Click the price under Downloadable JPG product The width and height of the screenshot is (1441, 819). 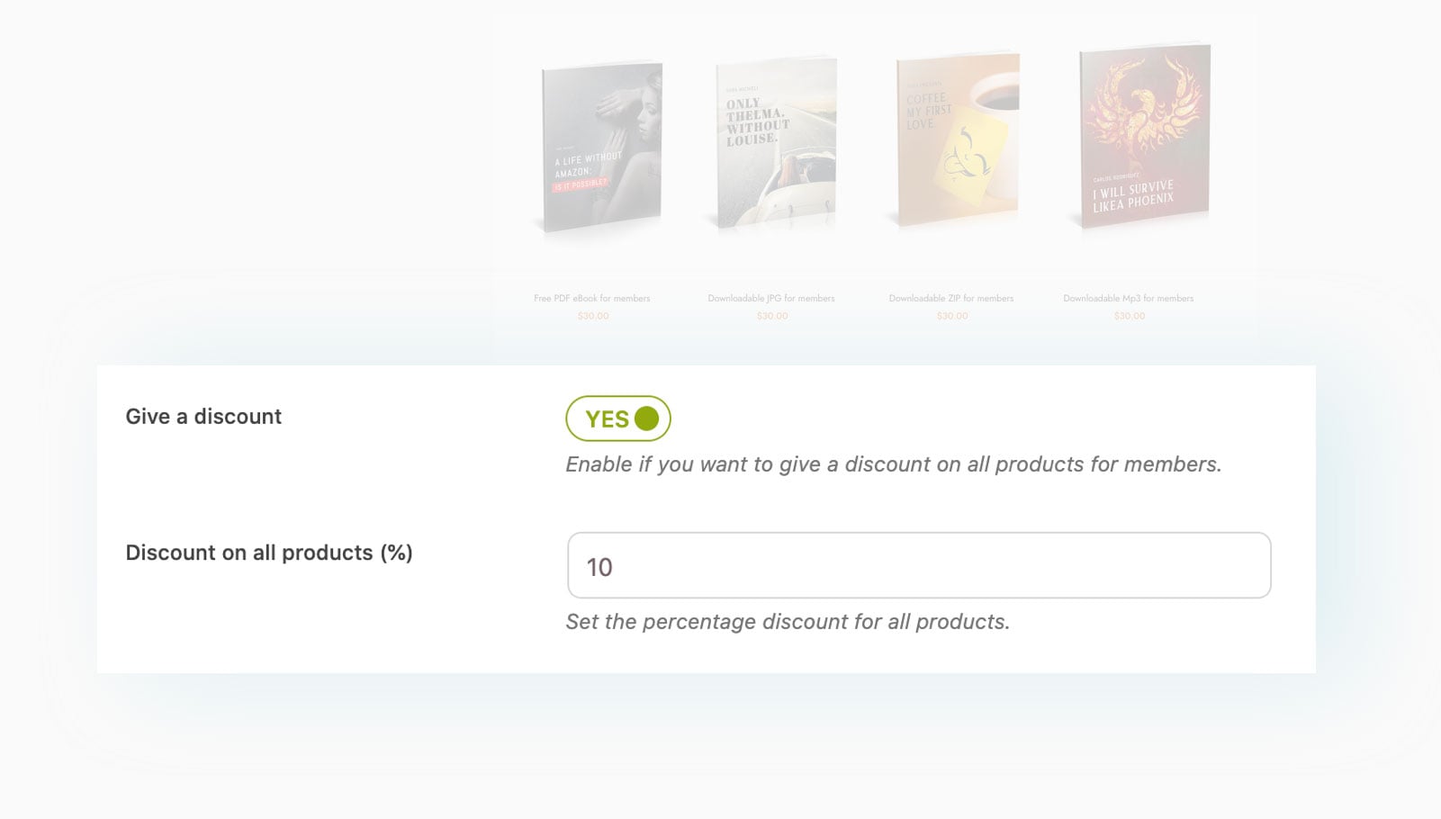772,316
